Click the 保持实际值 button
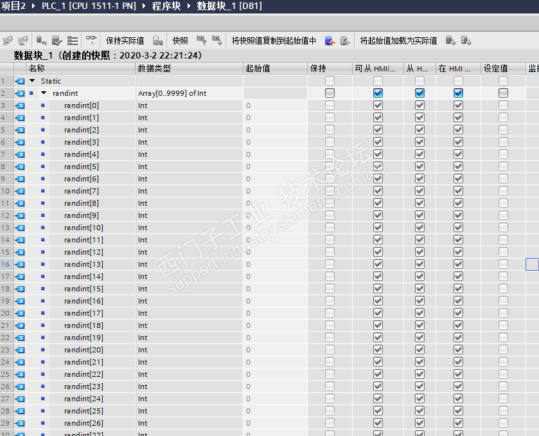Viewport: 539px width, 436px height. (125, 41)
